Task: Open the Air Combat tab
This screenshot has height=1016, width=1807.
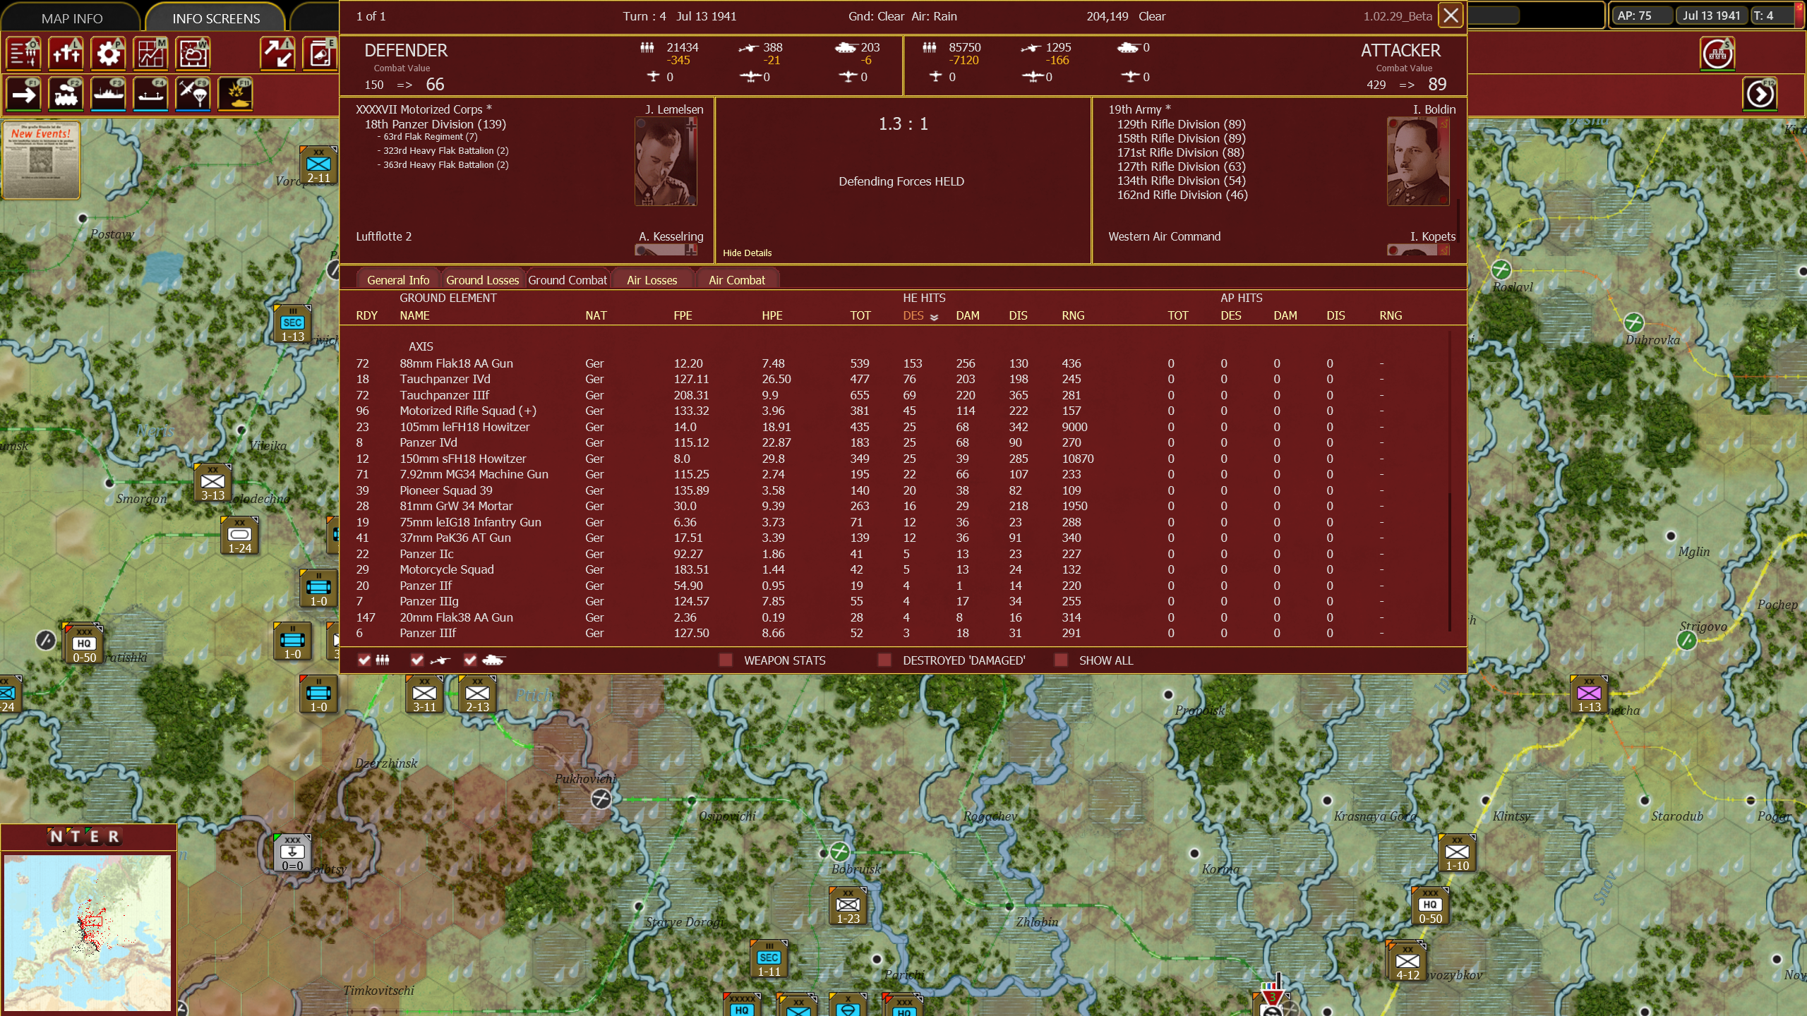Action: (737, 280)
